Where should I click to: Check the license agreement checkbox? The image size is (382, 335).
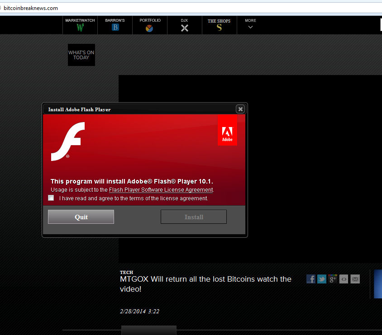point(51,198)
